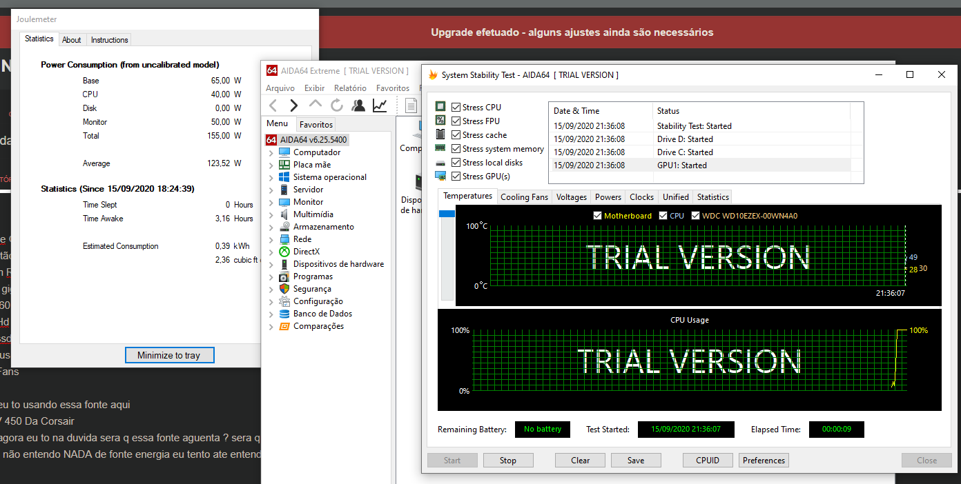Expand the Rede tree node
Image resolution: width=961 pixels, height=484 pixels.
[x=271, y=239]
